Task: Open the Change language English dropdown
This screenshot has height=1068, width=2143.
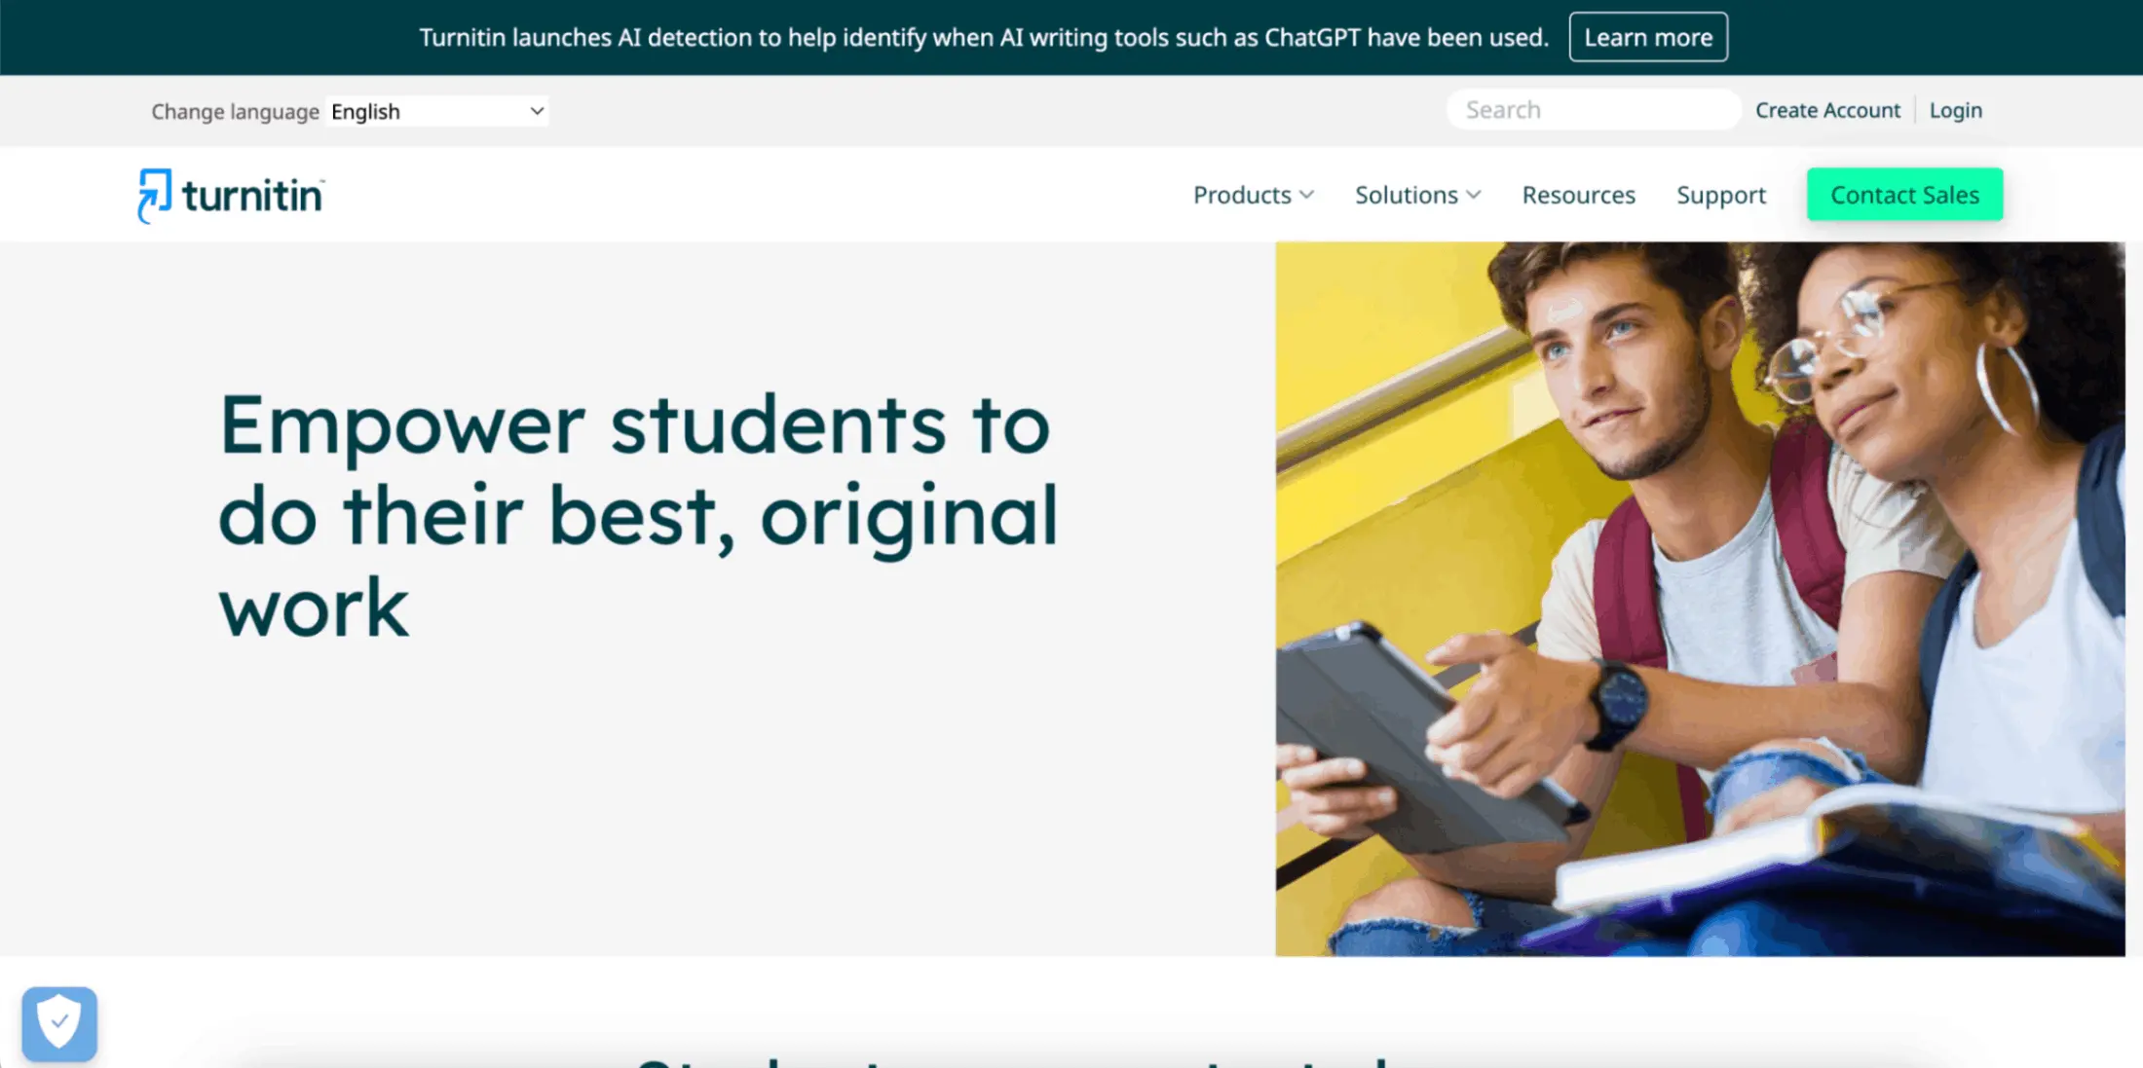Action: [x=437, y=111]
